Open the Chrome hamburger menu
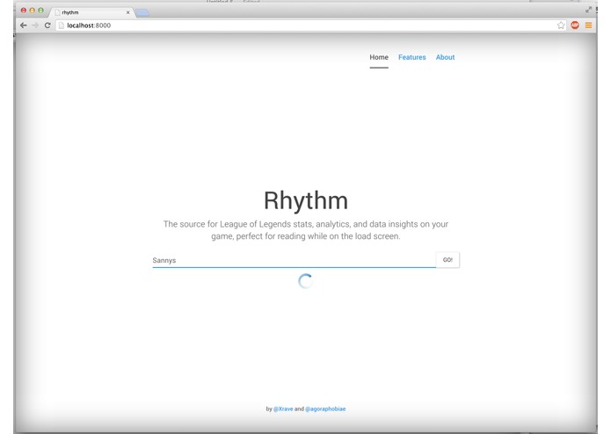Viewport: 611px width, 434px height. click(x=588, y=25)
